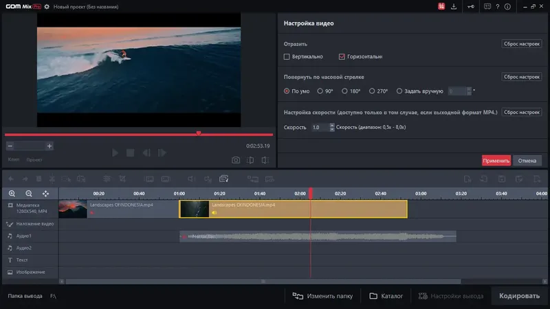Screen dimensions: 550x309
Task: Click the Кодировать encode button
Action: coord(519,296)
